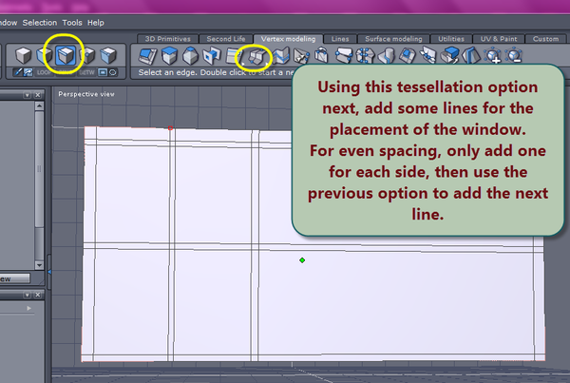Open the lower left panel's dropdown arrow

[28, 295]
